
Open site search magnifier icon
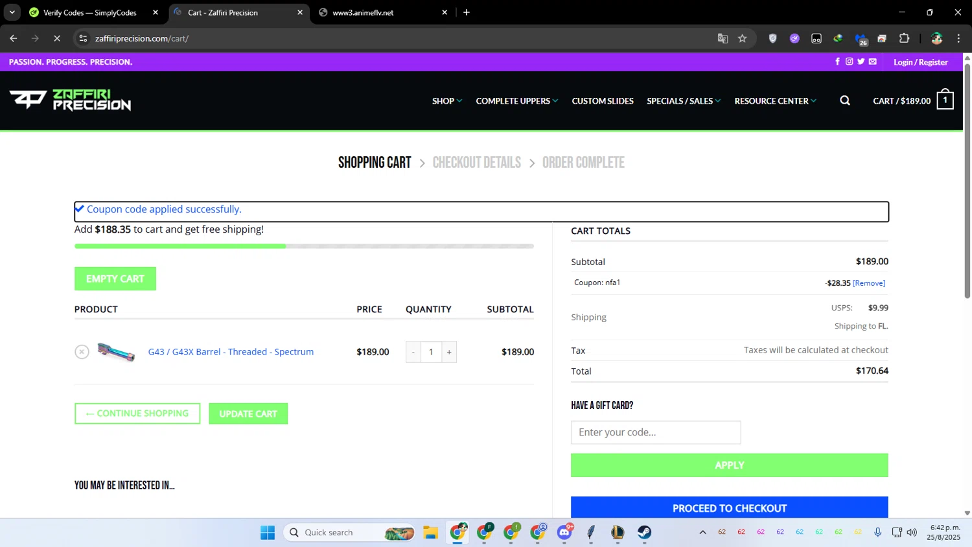tap(845, 100)
